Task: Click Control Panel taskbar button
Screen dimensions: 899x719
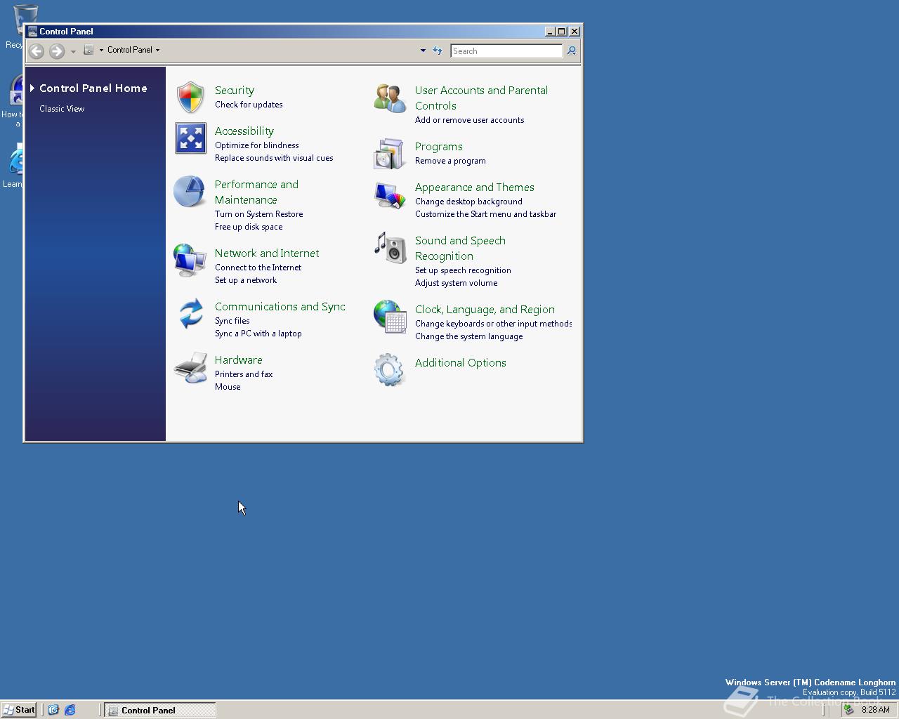Action: (160, 710)
